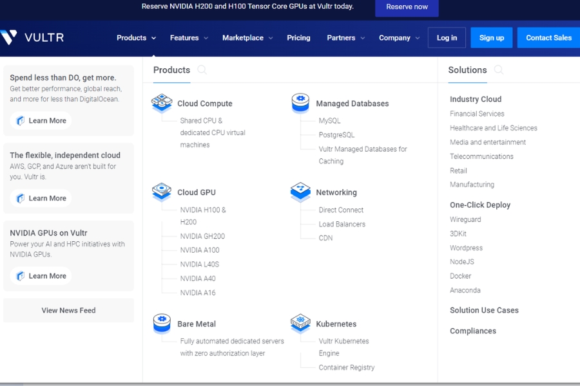Open the Features nav menu
This screenshot has width=580, height=386.
click(184, 38)
